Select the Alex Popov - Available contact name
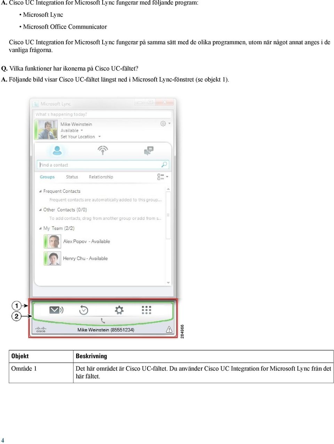Image resolution: width=334 pixels, height=444 pixels. coord(87,241)
